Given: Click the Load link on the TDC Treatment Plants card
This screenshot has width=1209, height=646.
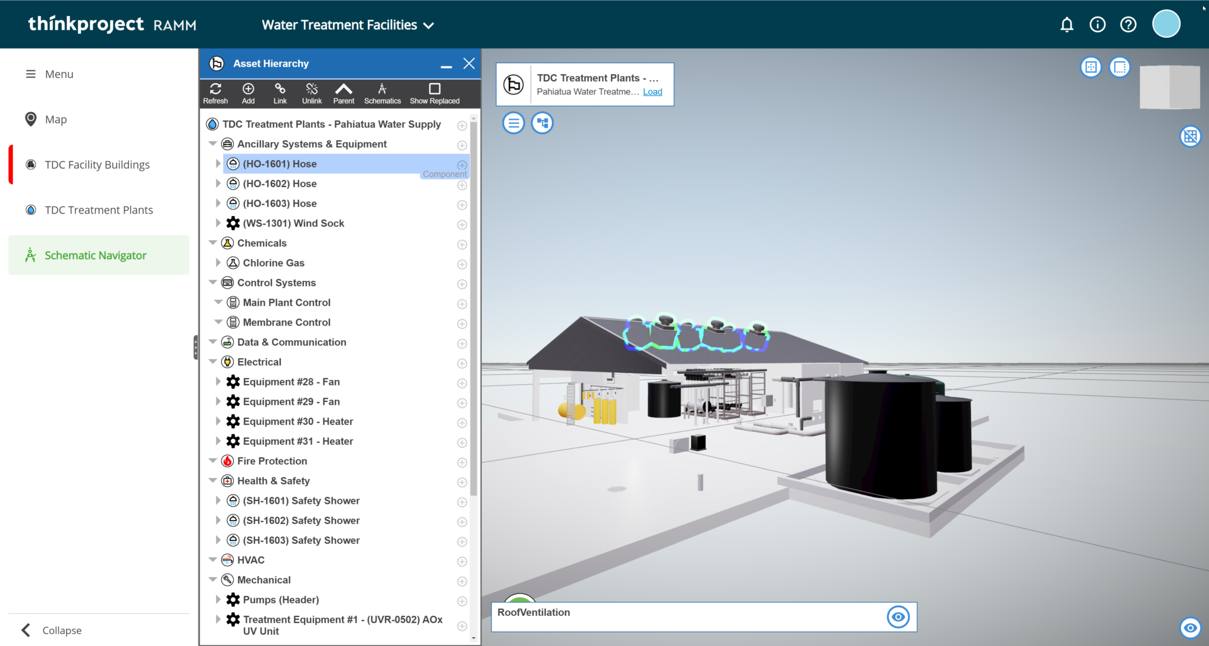Looking at the screenshot, I should (x=652, y=91).
